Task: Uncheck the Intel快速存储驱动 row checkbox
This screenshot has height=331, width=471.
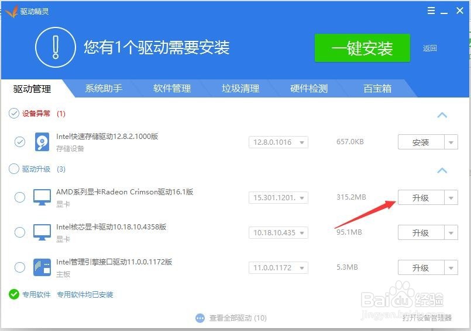Action: [20, 142]
